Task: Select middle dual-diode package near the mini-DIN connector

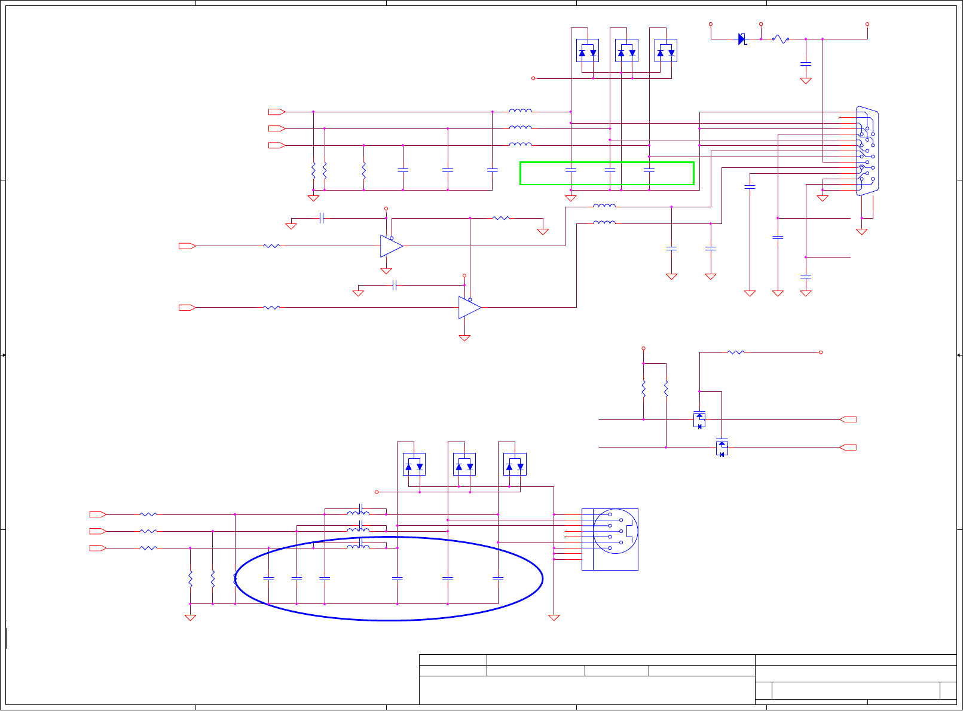Action: (x=464, y=464)
